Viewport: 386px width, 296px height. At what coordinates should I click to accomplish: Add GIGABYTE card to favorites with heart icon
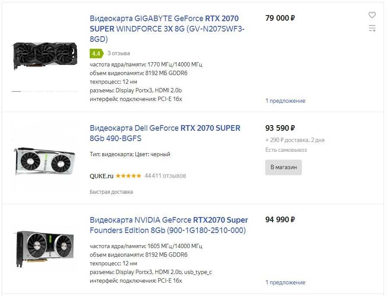pos(372,15)
